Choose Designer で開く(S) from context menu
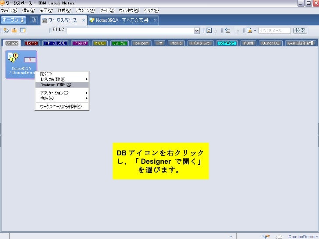 [62, 85]
